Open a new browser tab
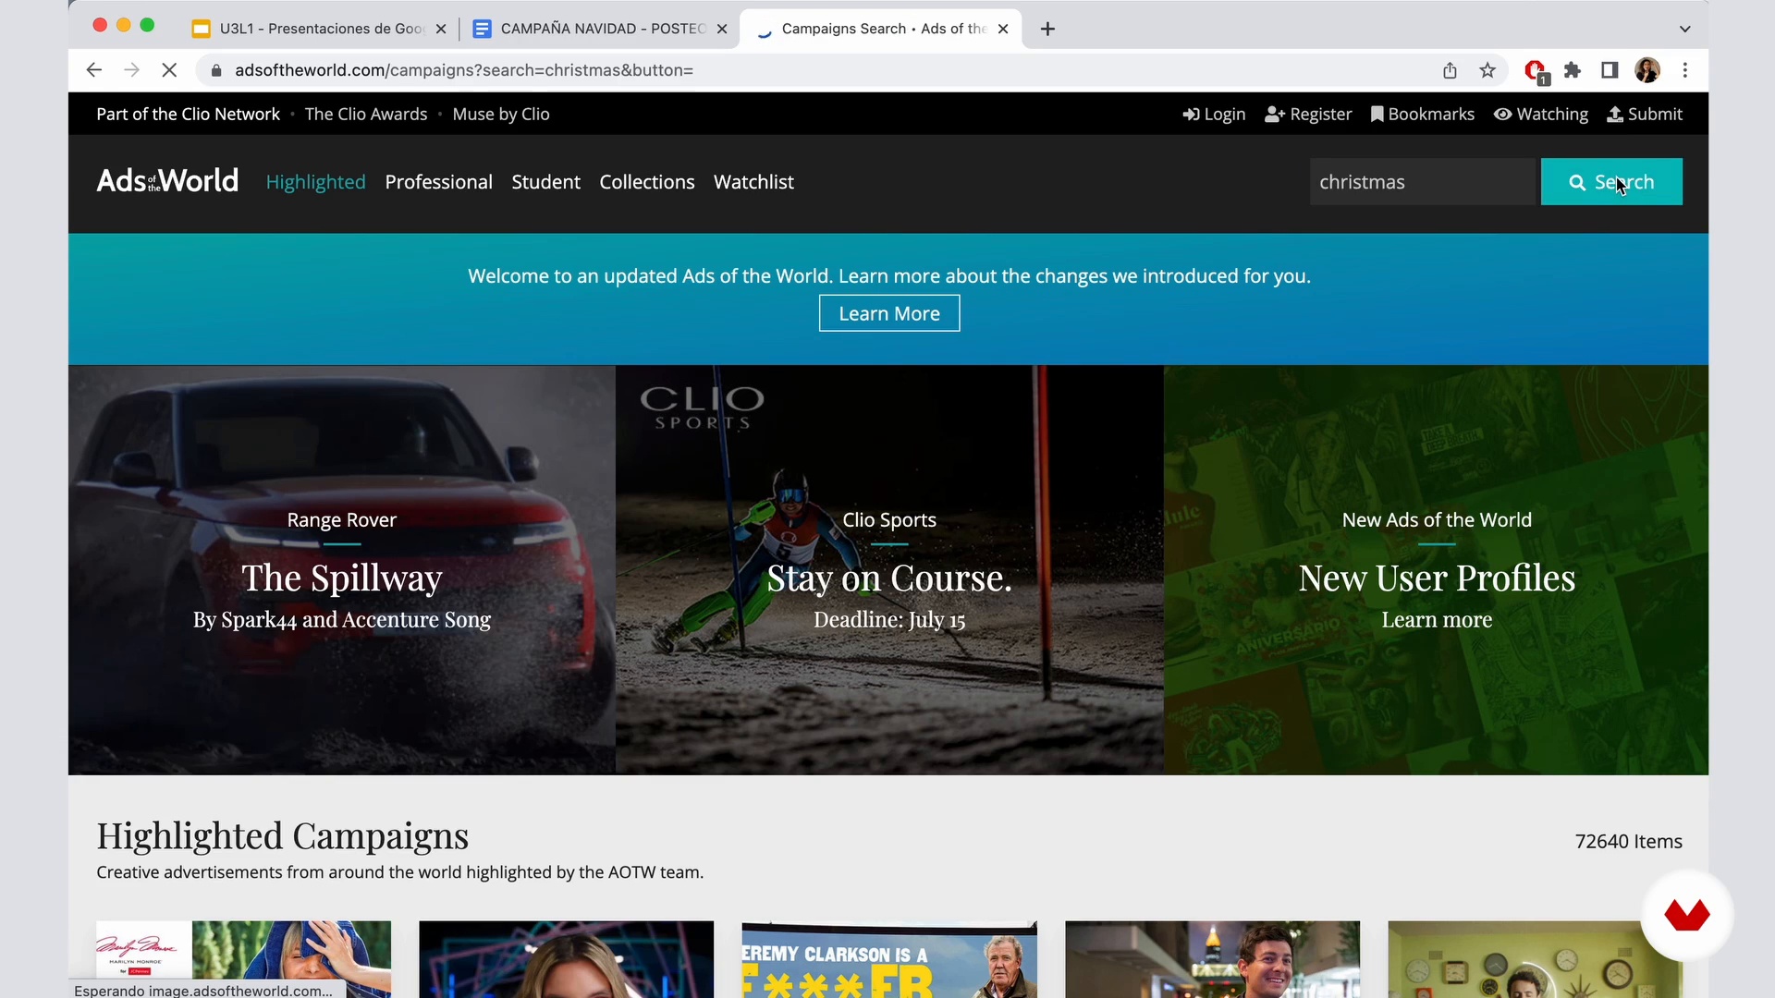 pos(1047,29)
